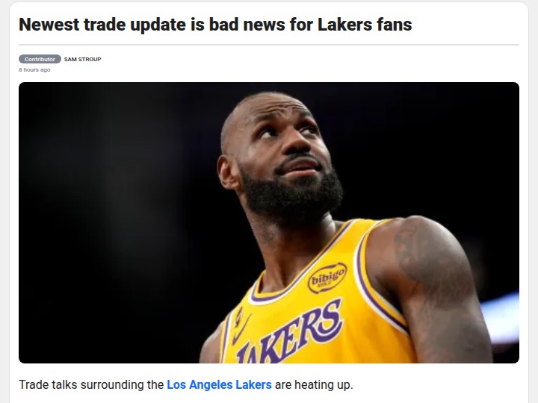This screenshot has width=538, height=403.
Task: Click the Nike swoosh on the jersey
Action: (x=241, y=330)
